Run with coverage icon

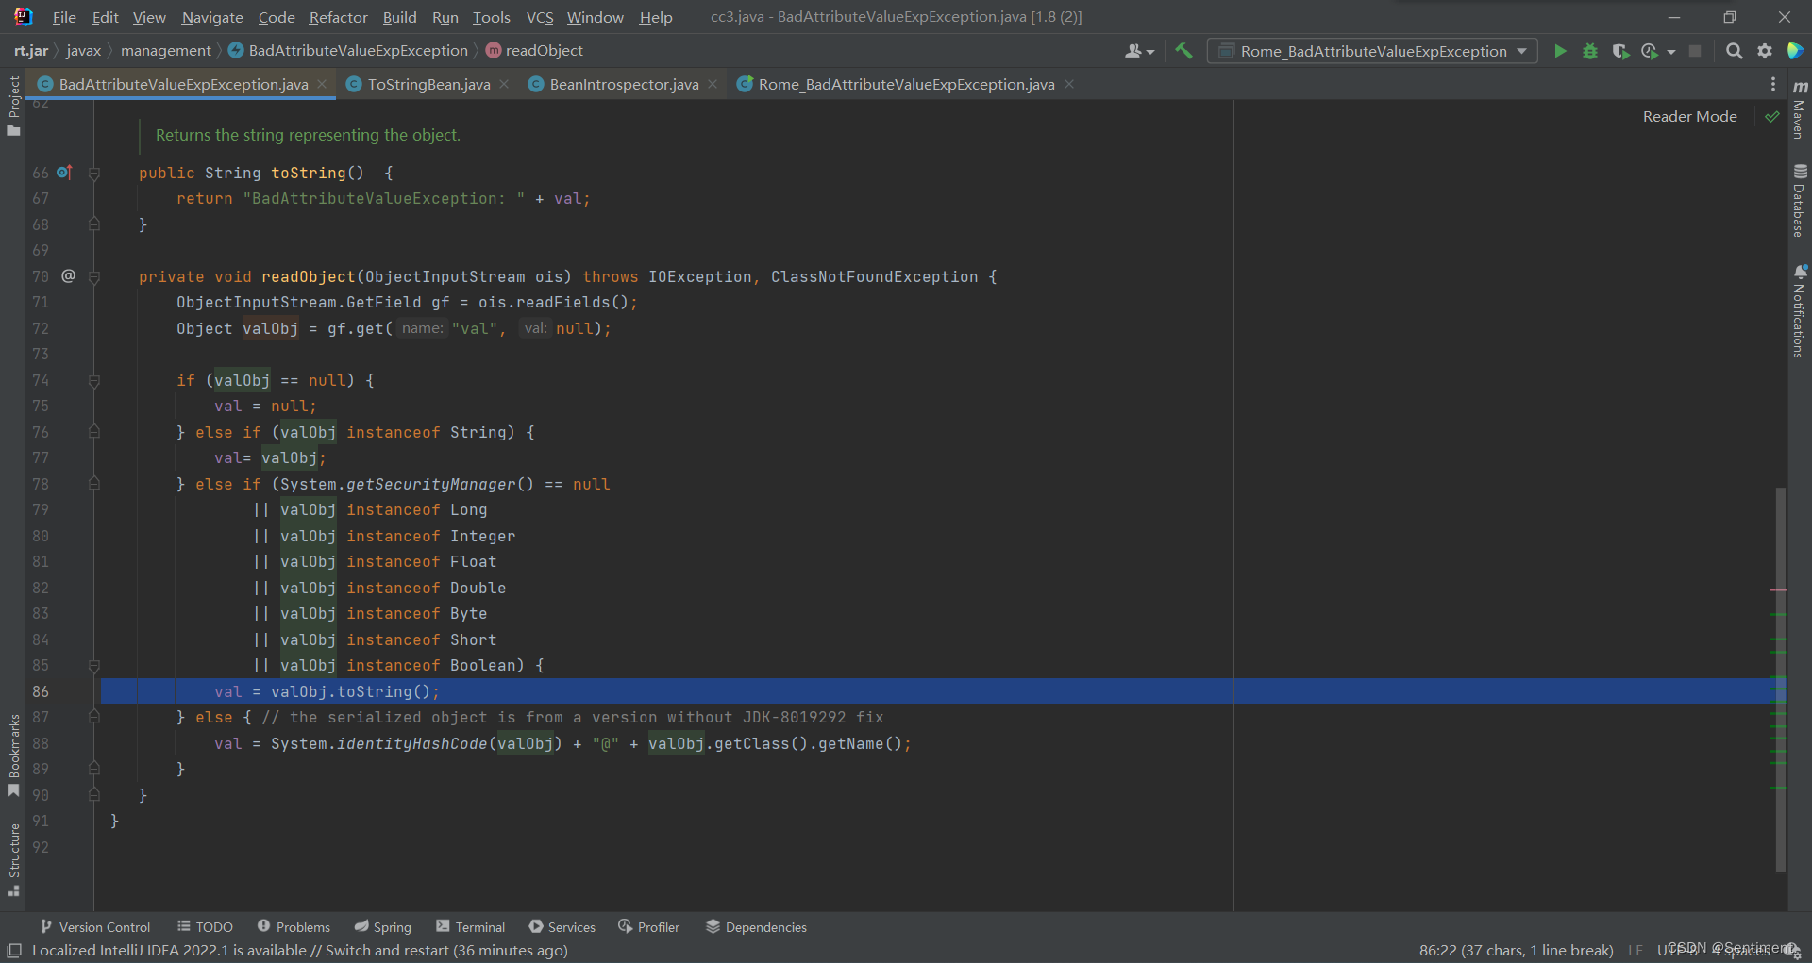1620,51
